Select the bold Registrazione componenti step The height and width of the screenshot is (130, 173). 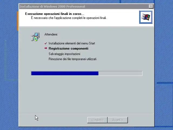(68, 48)
